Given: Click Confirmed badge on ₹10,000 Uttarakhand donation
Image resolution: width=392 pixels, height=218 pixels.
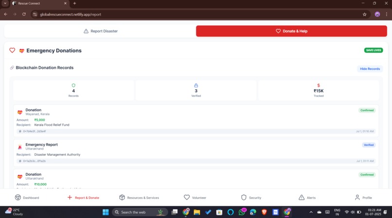Looking at the screenshot, I should coord(367,175).
